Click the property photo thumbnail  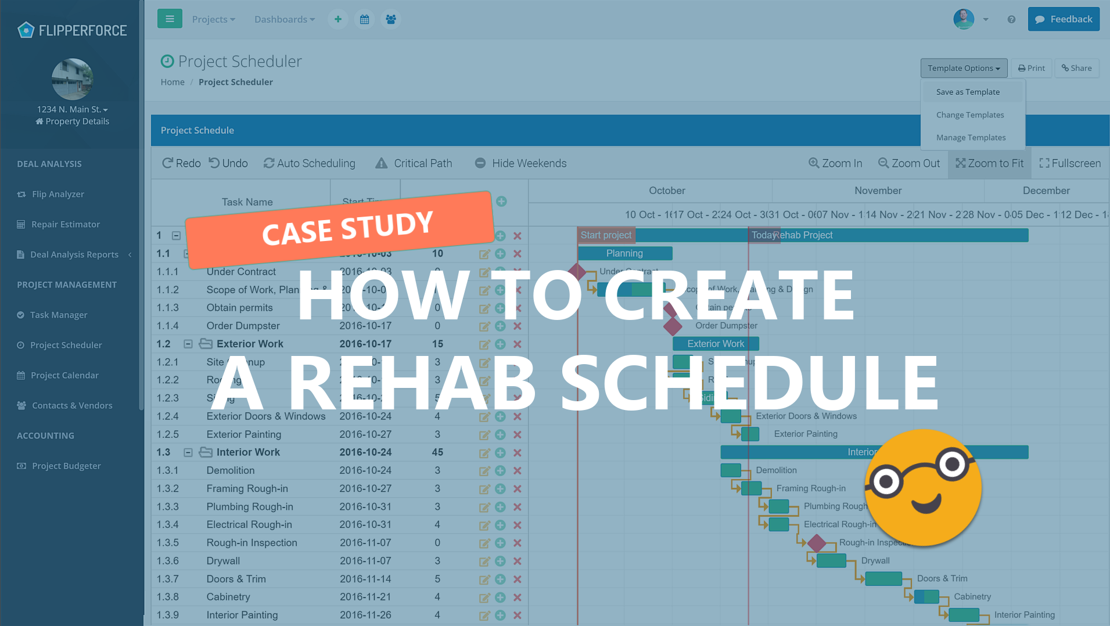pos(72,79)
